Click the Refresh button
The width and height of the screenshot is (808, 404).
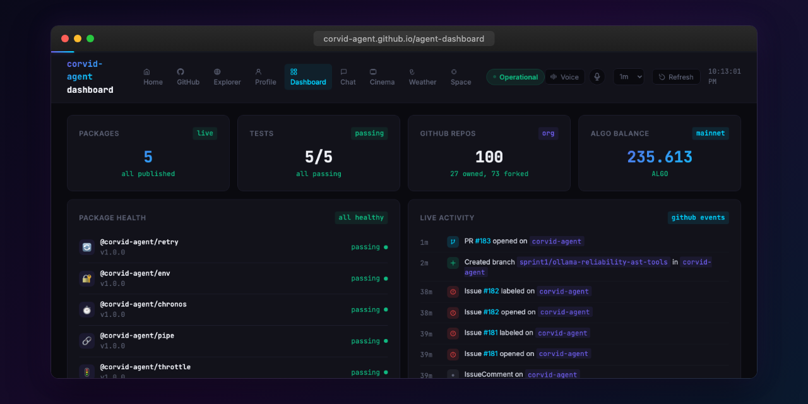click(x=676, y=77)
